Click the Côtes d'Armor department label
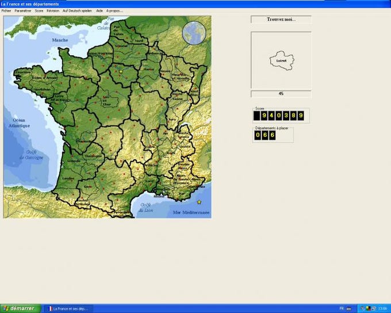391x313 pixels. (45, 78)
